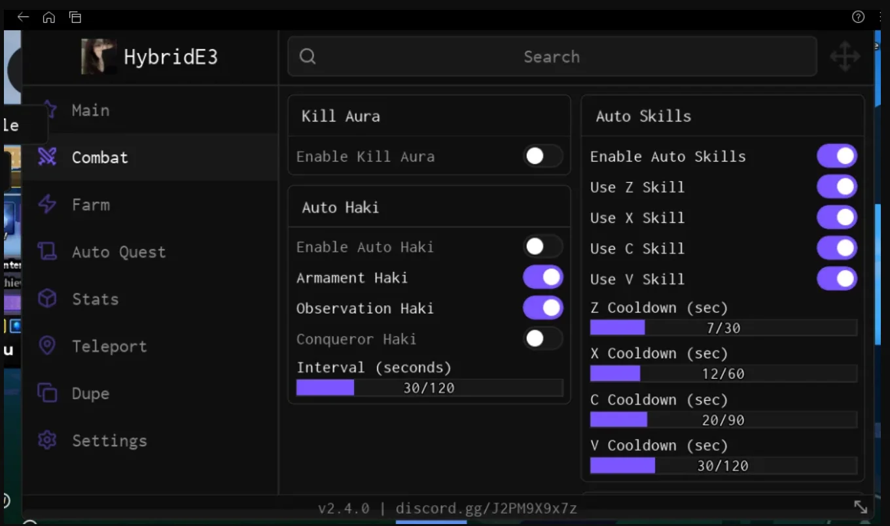Viewport: 890px width, 526px height.
Task: Click the Kill Aura section header
Action: tap(340, 116)
